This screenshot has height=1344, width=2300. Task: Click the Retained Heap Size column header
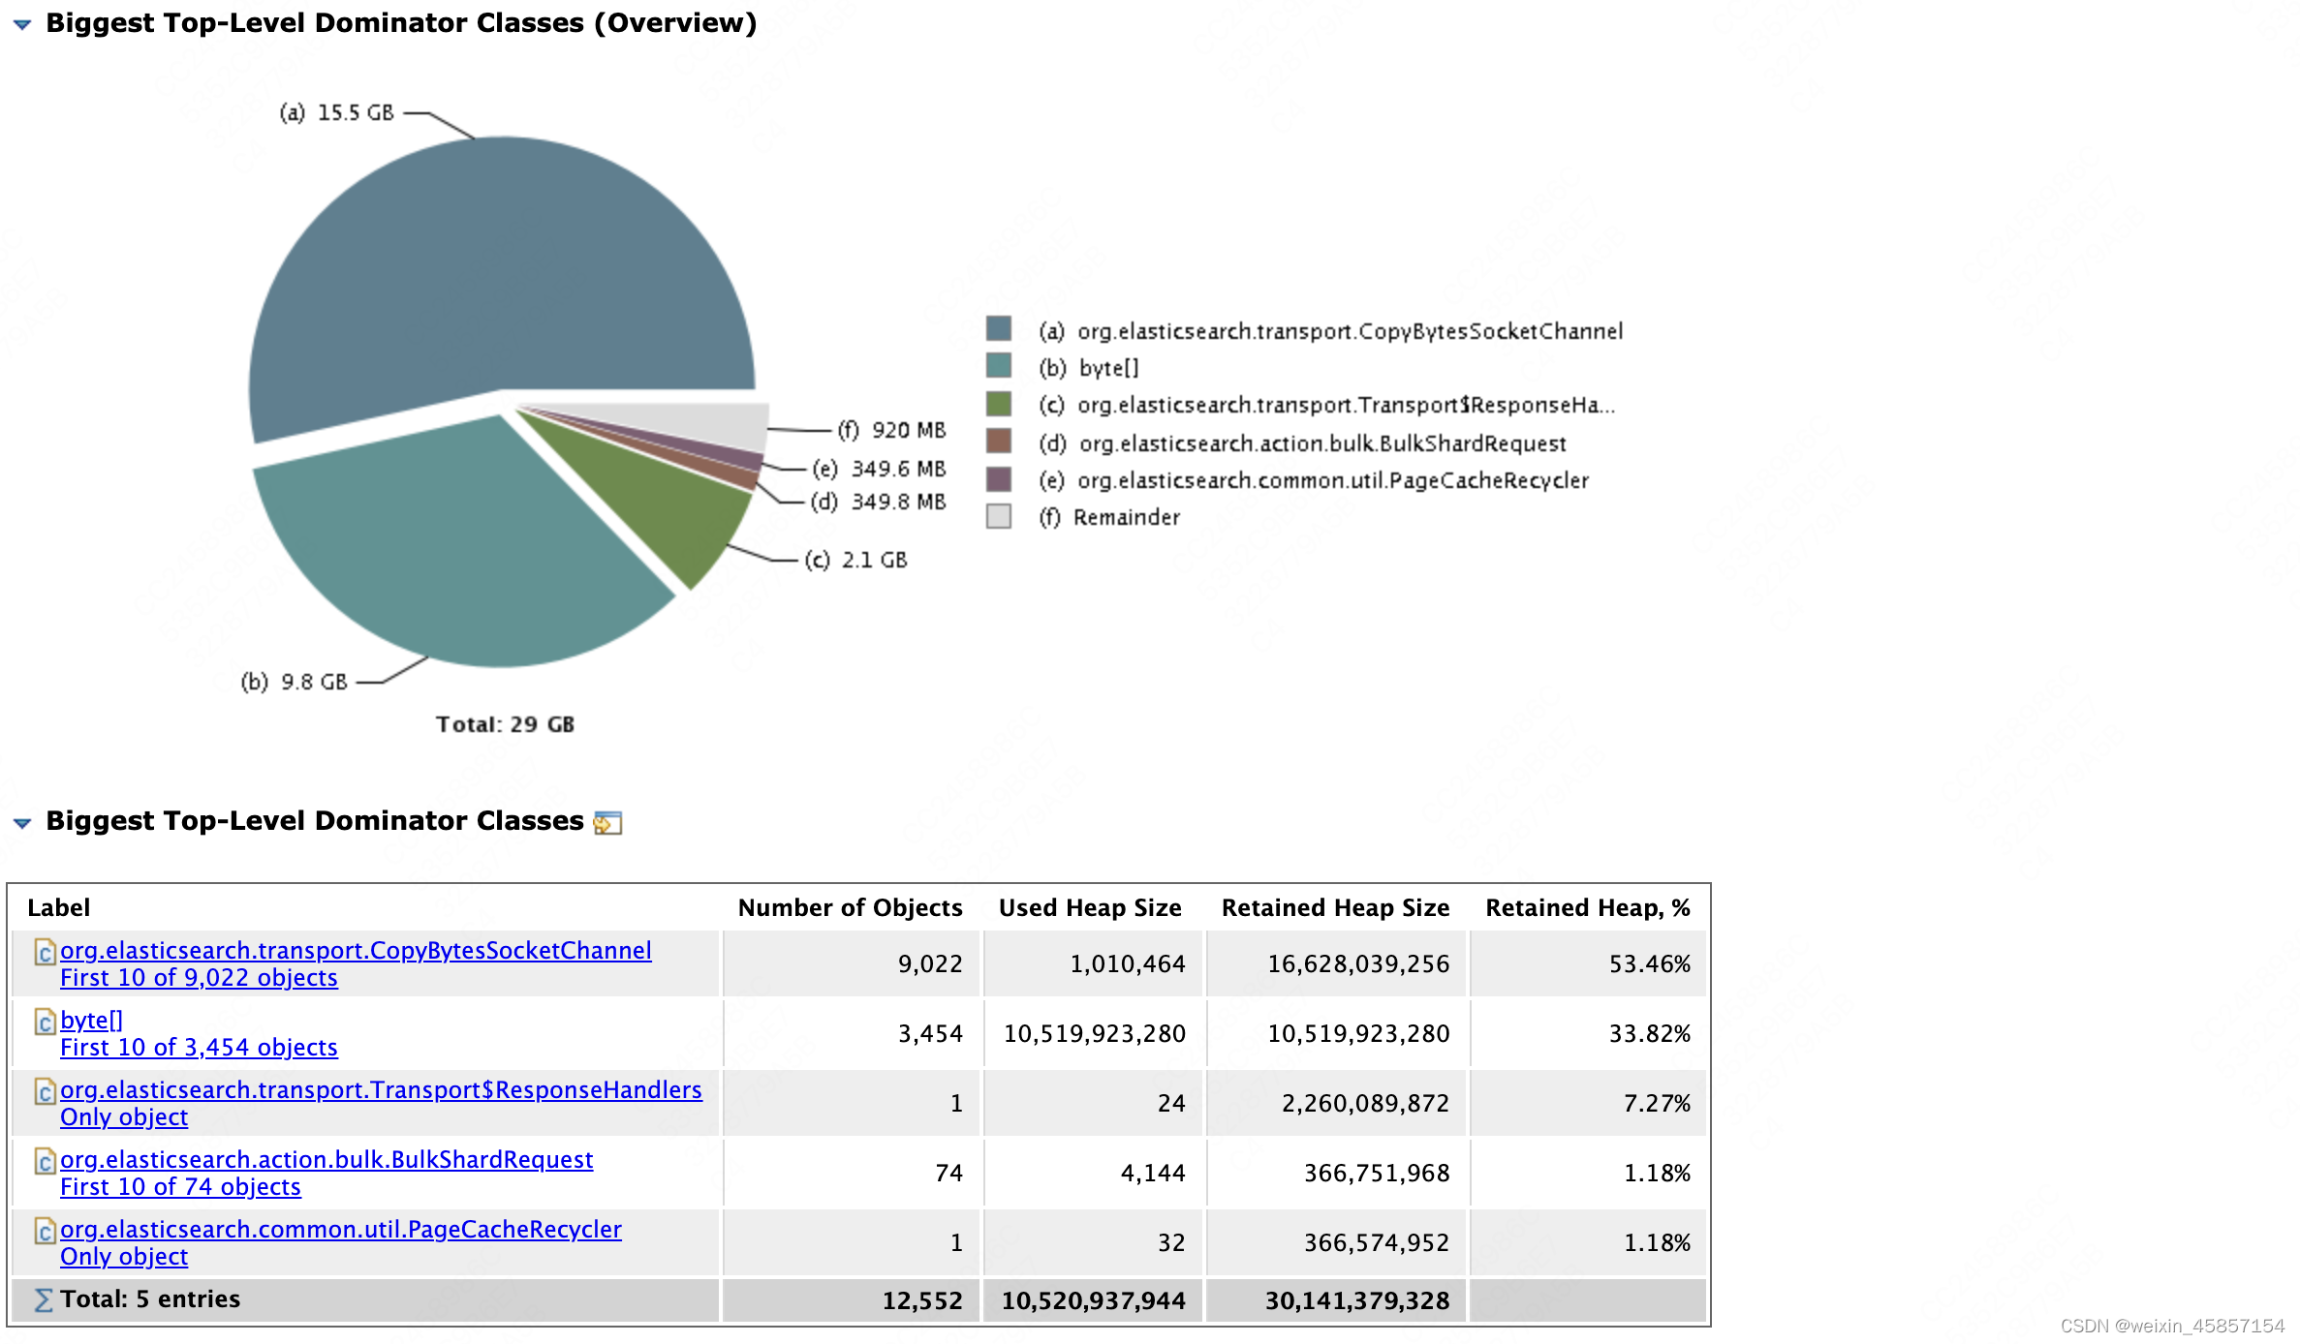click(1334, 907)
